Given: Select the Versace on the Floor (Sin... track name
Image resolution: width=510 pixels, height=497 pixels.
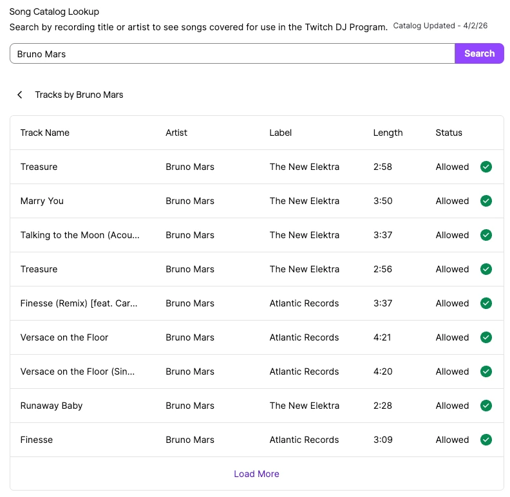Looking at the screenshot, I should (x=77, y=371).
